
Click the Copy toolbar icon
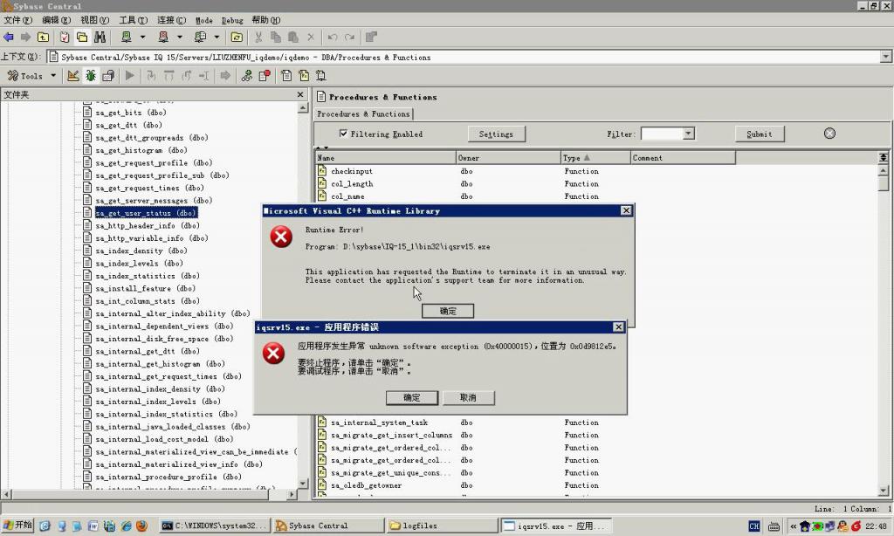[276, 37]
